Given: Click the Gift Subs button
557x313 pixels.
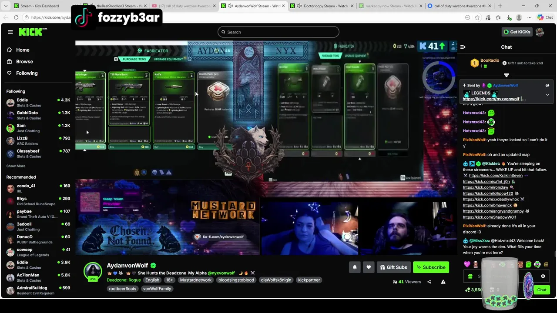Looking at the screenshot, I should pyautogui.click(x=393, y=267).
